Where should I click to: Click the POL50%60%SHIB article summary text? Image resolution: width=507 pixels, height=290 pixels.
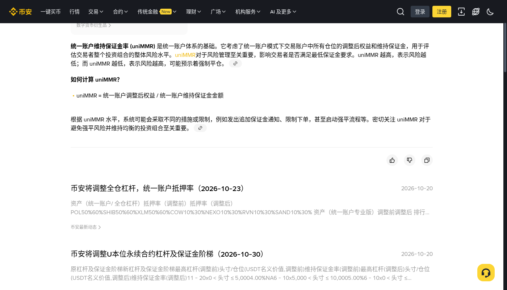coord(250,208)
